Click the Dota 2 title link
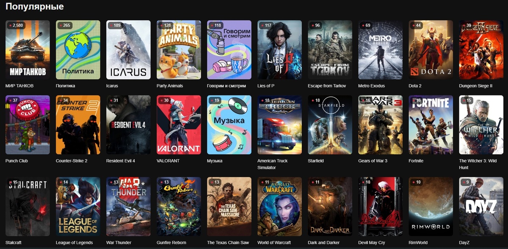Image resolution: width=508 pixels, height=249 pixels. (x=415, y=86)
